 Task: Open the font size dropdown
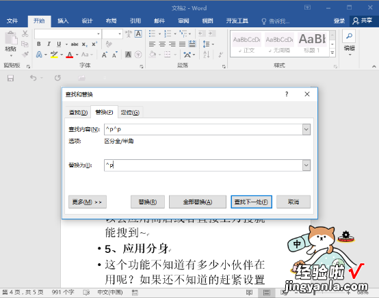click(120, 33)
